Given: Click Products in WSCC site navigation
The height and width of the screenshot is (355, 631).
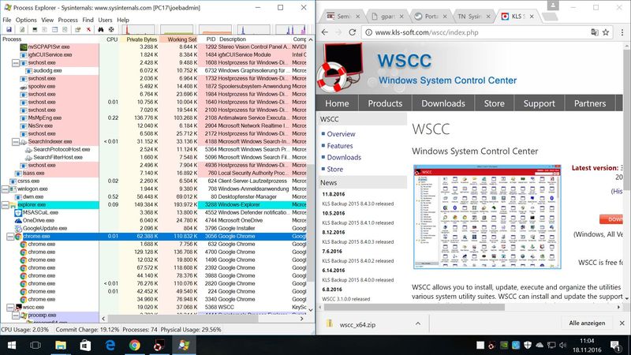Looking at the screenshot, I should [x=385, y=103].
